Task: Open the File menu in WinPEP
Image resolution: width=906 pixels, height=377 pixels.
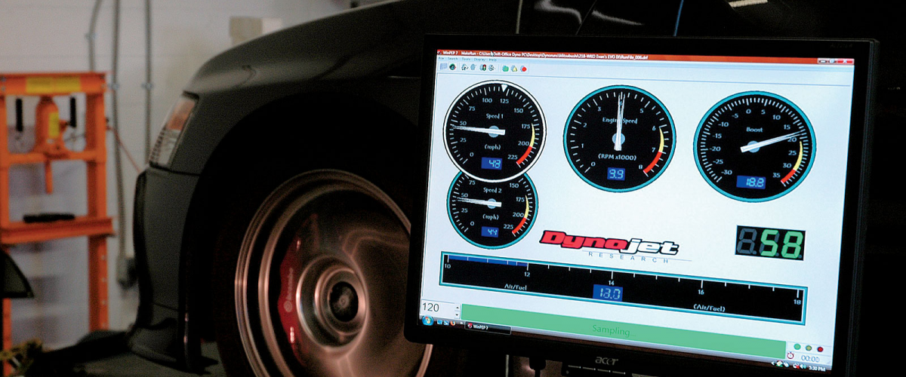Action: coord(442,58)
